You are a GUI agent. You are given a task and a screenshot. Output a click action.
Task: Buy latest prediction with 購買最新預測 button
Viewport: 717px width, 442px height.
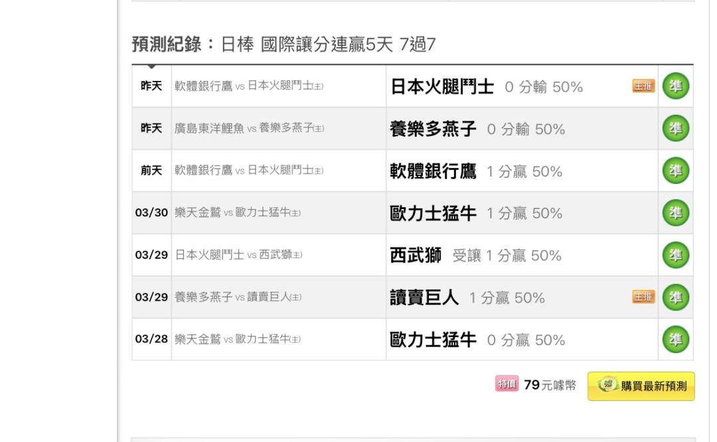[641, 386]
